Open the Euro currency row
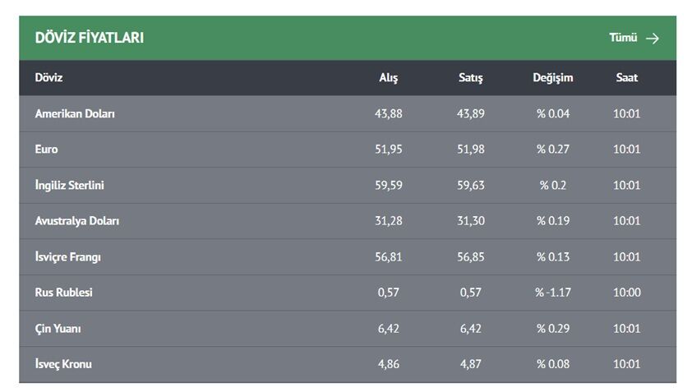692x392 pixels. [x=47, y=150]
